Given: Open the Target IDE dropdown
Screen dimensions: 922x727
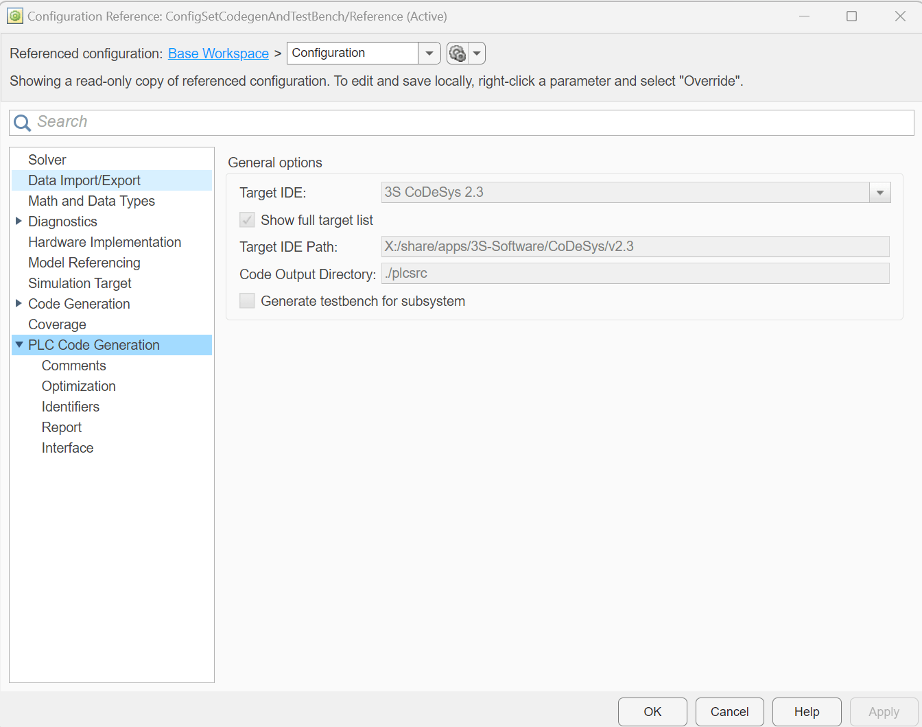Looking at the screenshot, I should (x=879, y=192).
